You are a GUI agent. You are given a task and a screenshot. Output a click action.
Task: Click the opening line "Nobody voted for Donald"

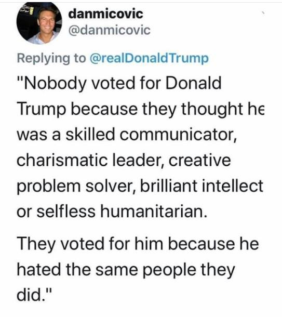click(x=119, y=84)
